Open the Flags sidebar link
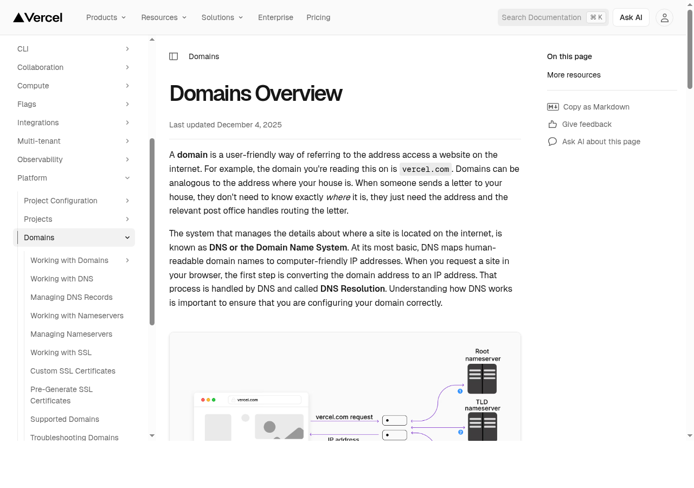The image size is (694, 488). [27, 104]
